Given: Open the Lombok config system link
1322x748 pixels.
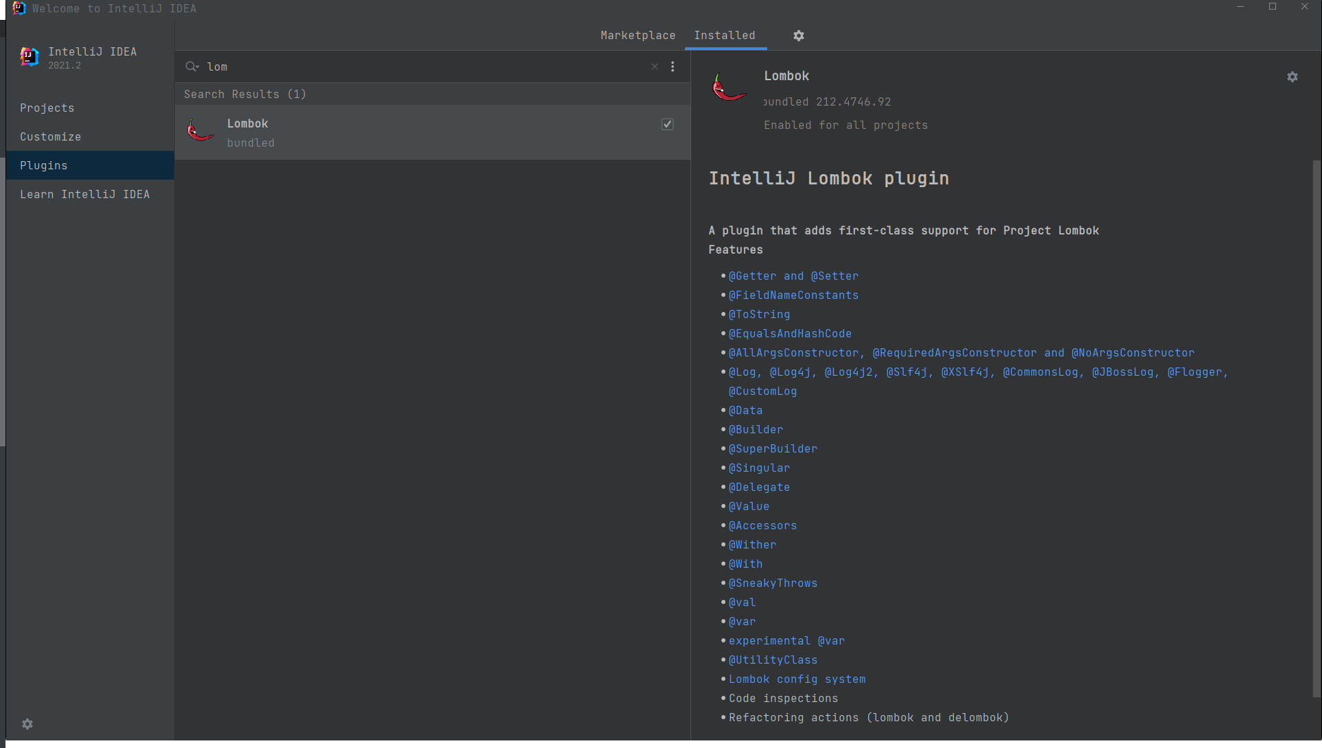Looking at the screenshot, I should click(797, 679).
